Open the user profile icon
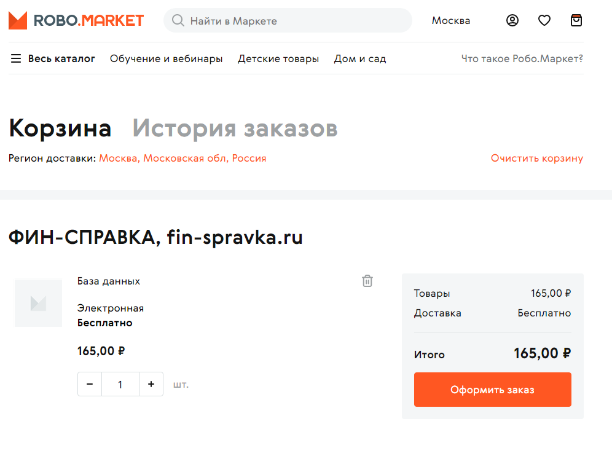Viewport: 612px width, 459px height. (512, 20)
